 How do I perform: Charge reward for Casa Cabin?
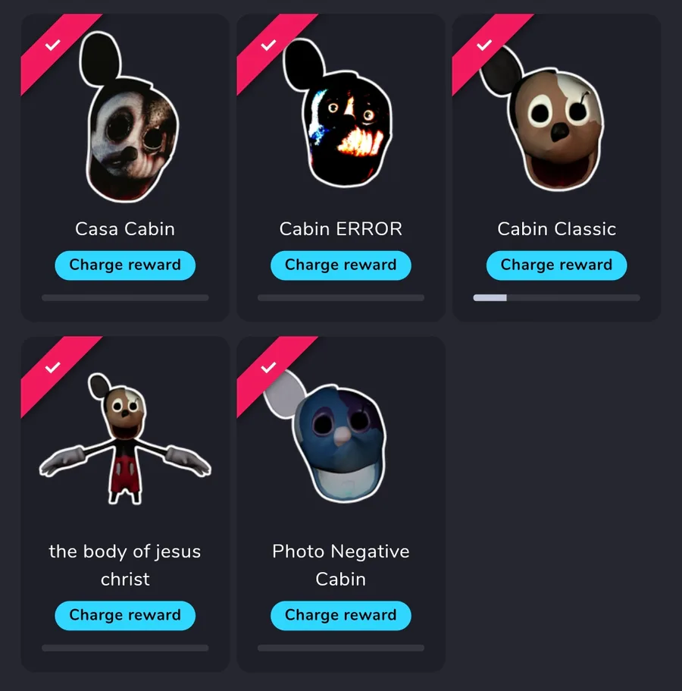tap(125, 265)
